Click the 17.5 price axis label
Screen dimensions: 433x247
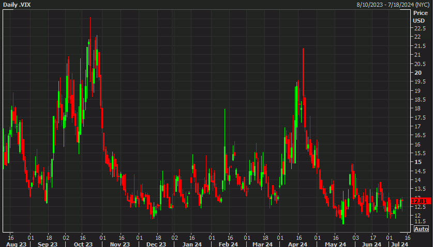coord(420,118)
